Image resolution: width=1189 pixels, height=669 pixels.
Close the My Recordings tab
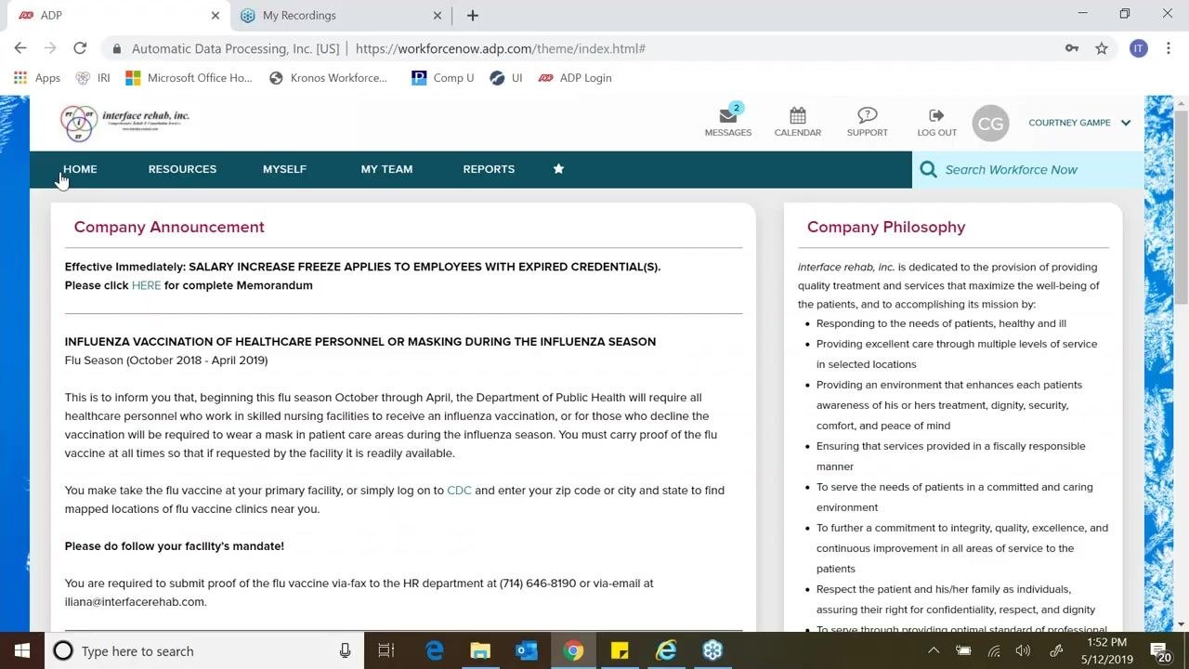(438, 15)
